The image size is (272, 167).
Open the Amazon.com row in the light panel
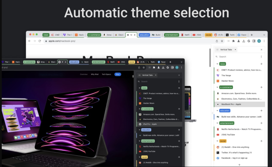[x=240, y=93]
